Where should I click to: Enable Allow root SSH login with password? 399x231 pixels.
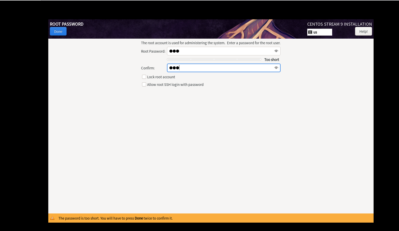144,84
